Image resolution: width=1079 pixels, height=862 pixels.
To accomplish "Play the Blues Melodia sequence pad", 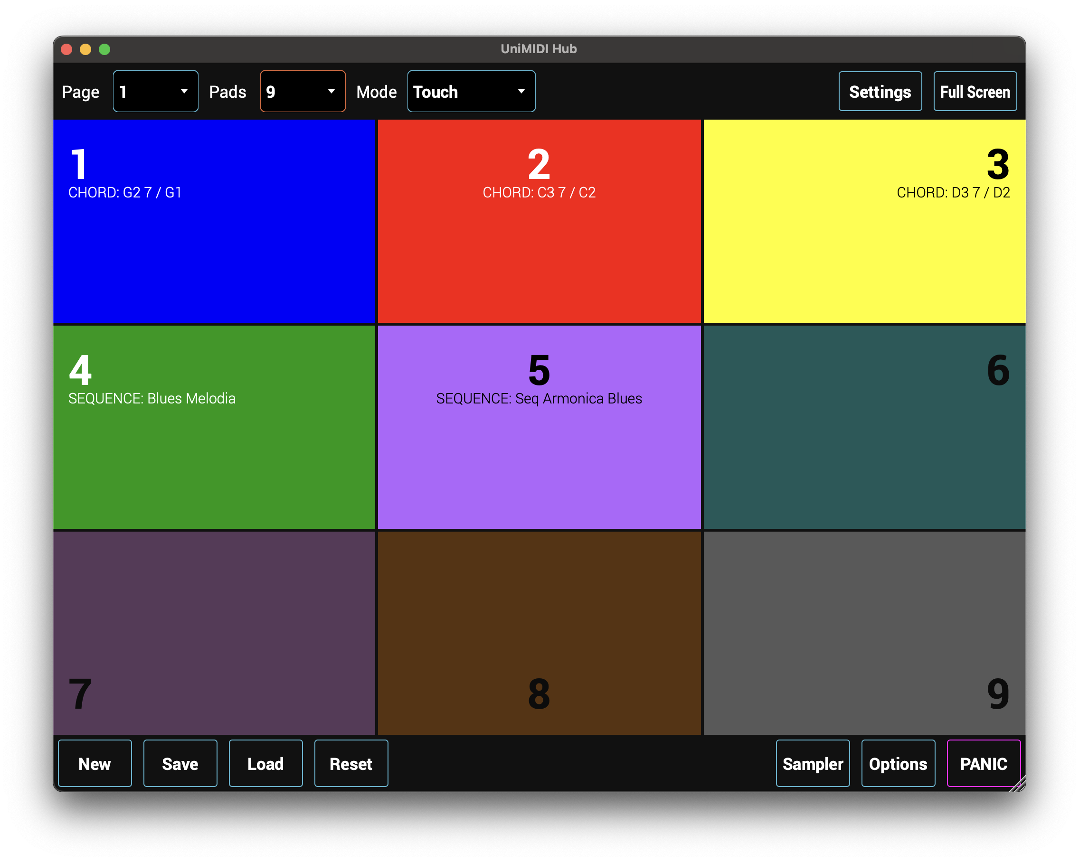I will pos(214,426).
